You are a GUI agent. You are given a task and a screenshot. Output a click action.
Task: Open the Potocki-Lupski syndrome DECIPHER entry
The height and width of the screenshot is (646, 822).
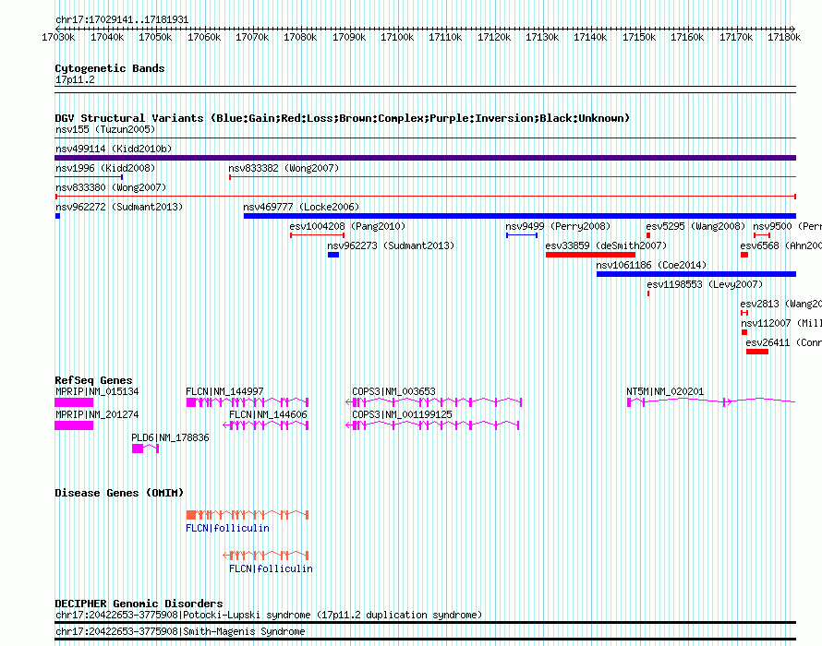pyautogui.click(x=269, y=616)
